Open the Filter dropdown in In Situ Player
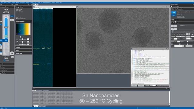 (x=179, y=46)
